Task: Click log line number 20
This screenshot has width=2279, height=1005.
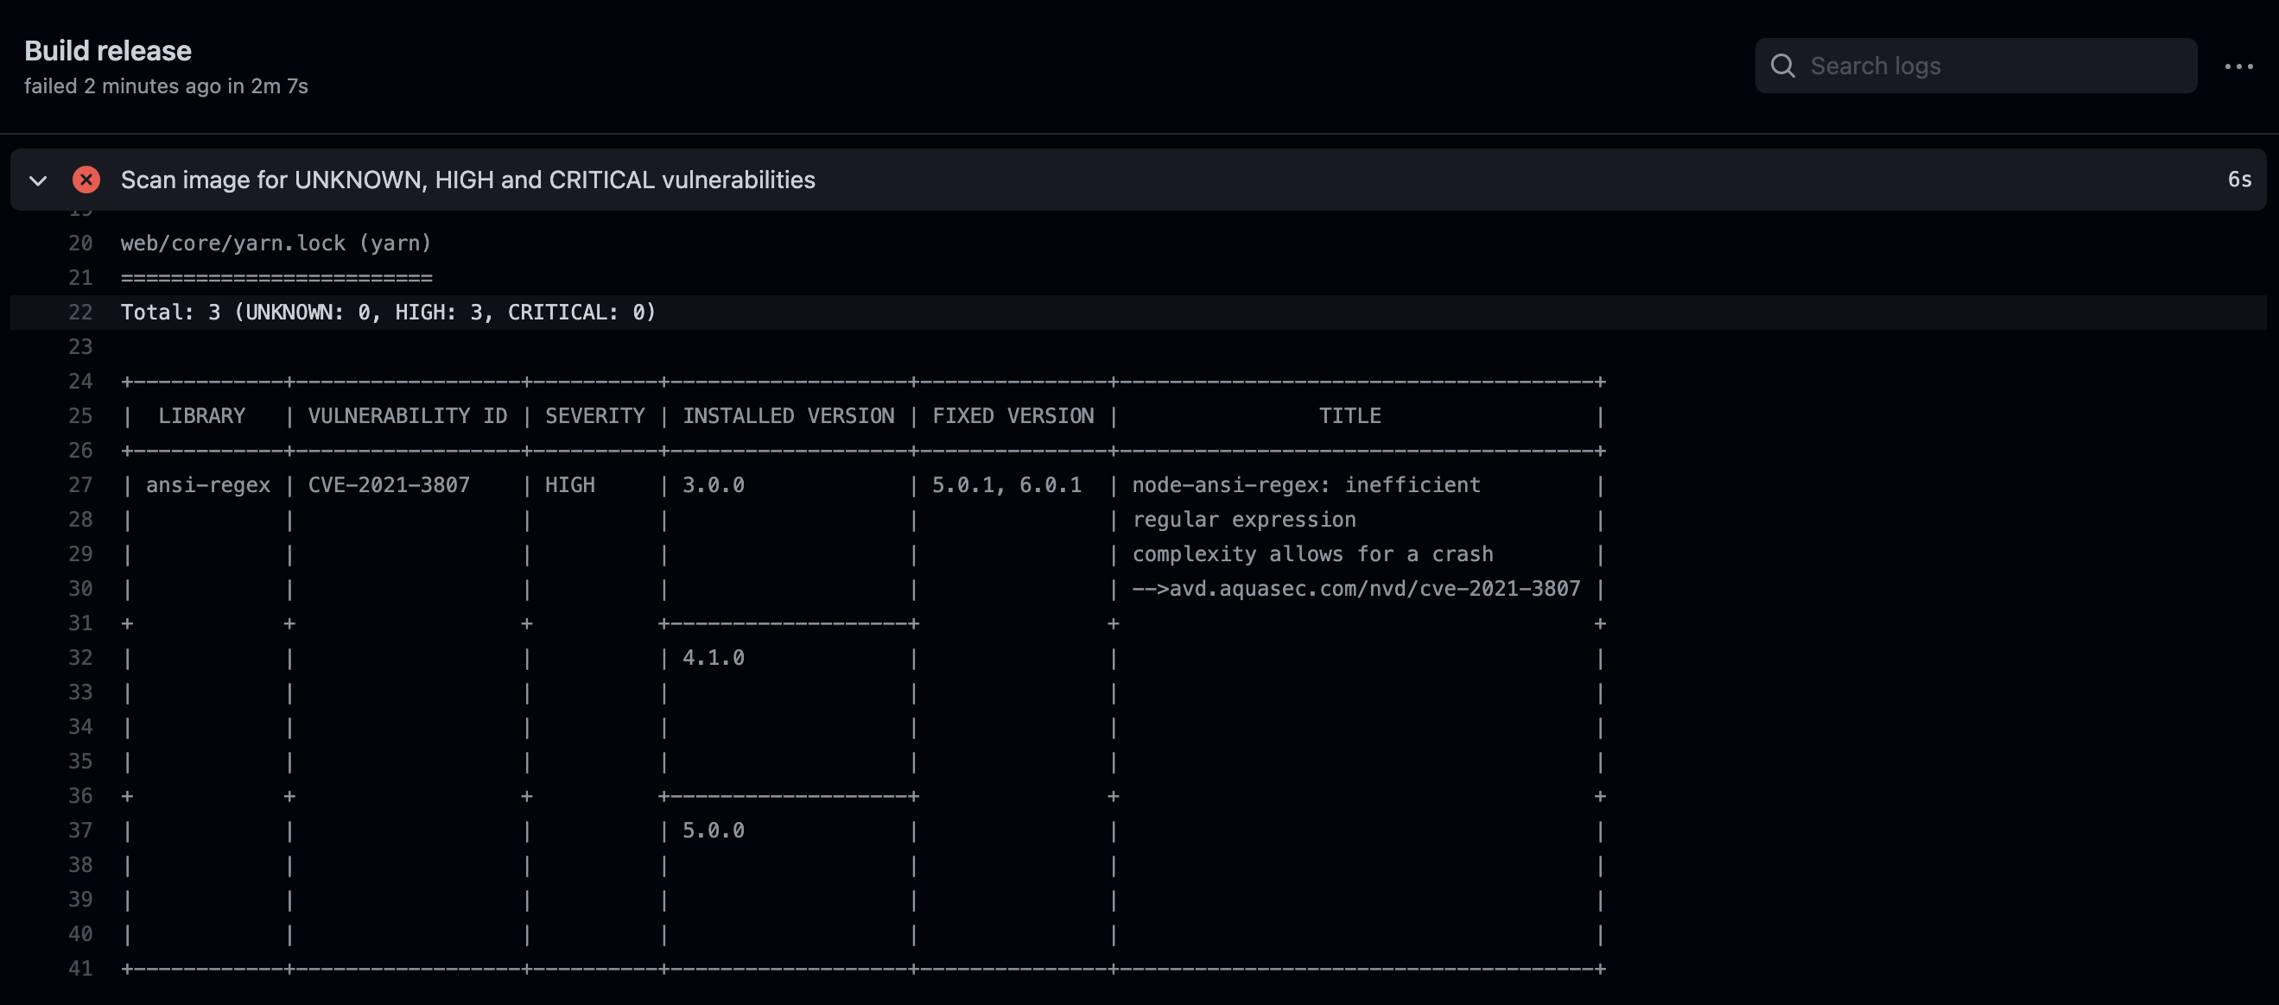Action: point(80,243)
